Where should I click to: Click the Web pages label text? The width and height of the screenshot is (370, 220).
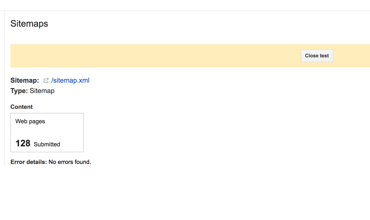(30, 122)
